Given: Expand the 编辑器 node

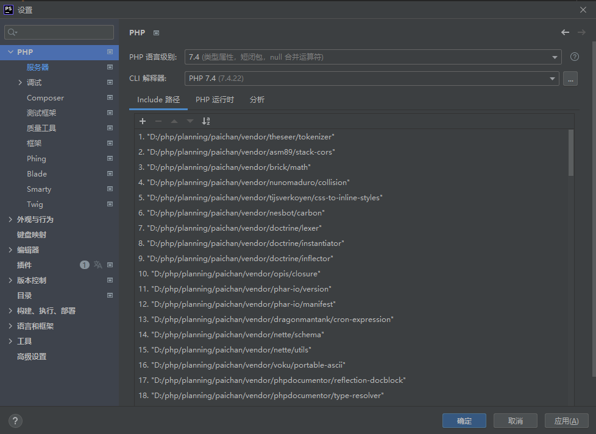Looking at the screenshot, I should (x=10, y=250).
